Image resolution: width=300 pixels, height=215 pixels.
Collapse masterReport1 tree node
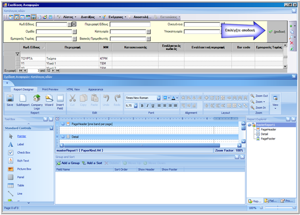[249, 125]
